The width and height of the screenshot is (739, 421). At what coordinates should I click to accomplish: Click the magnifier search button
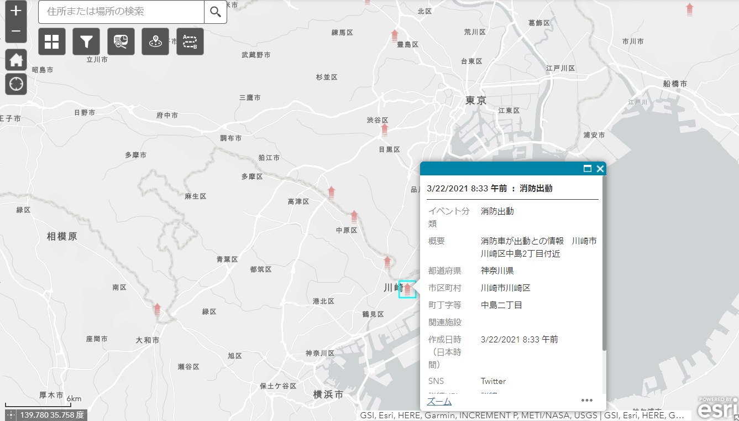(x=216, y=12)
